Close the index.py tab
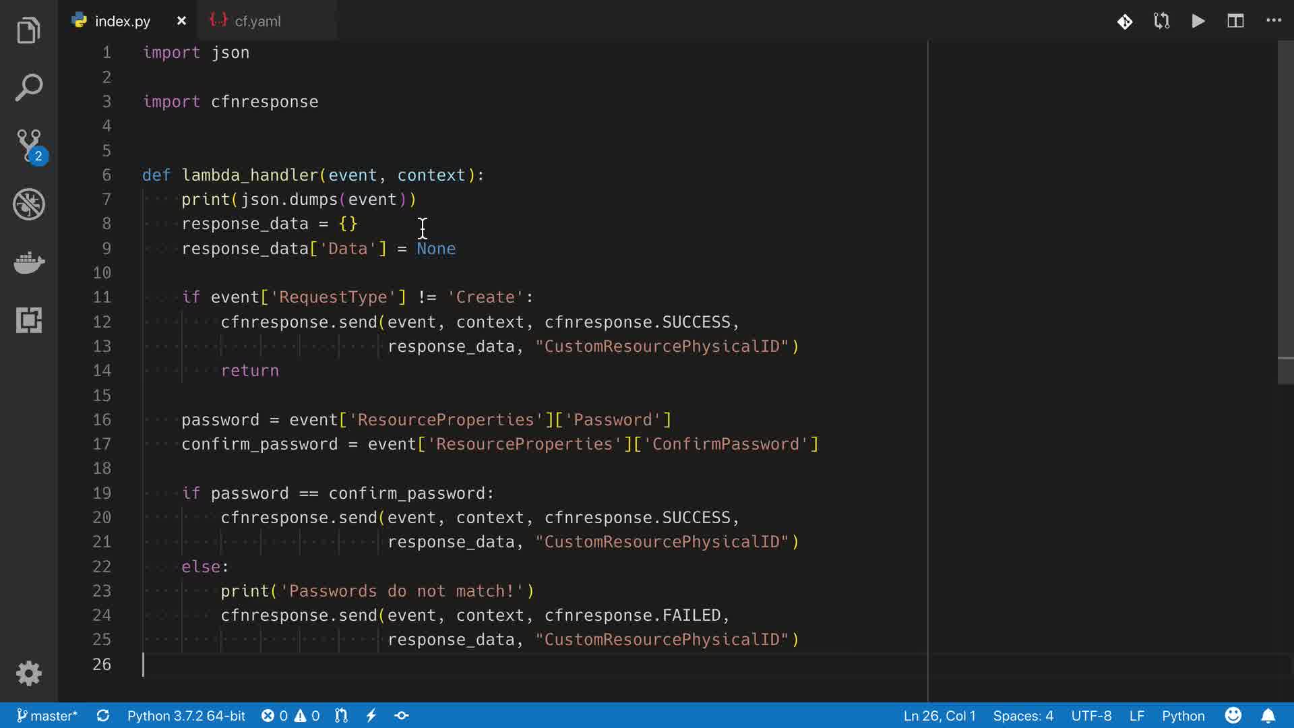1294x728 pixels. [181, 21]
